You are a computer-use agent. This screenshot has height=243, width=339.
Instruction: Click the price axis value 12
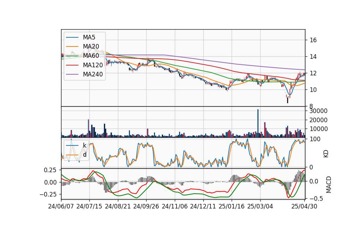click(x=313, y=73)
